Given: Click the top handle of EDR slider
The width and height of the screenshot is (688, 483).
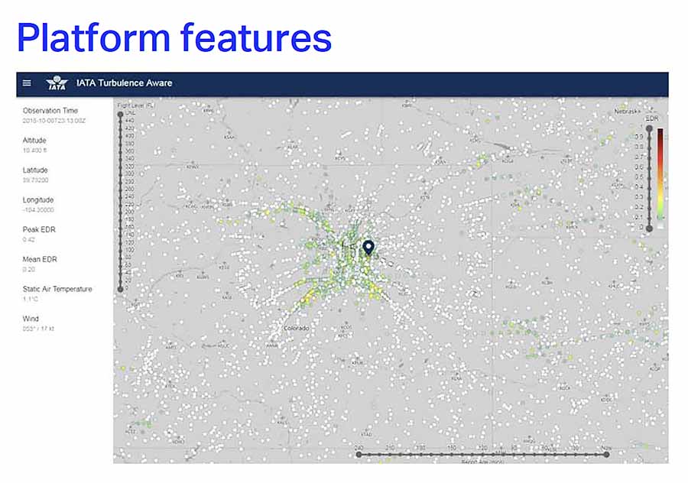Looking at the screenshot, I should pyautogui.click(x=649, y=129).
